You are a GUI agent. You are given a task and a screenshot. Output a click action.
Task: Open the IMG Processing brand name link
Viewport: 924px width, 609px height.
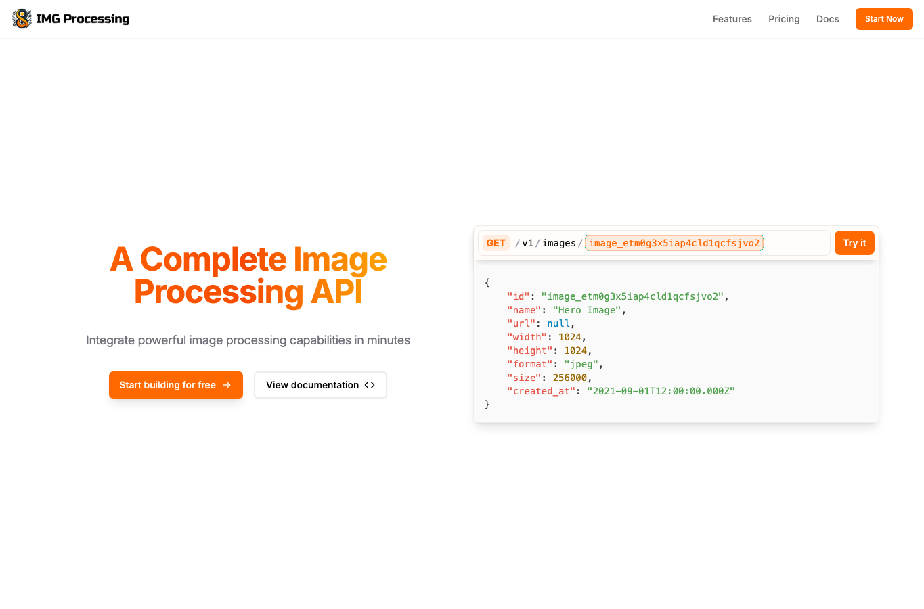pos(83,19)
